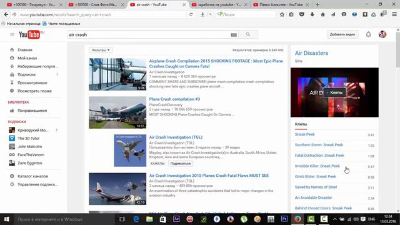
Task: Expand the Фильтры dropdown
Action: coord(101,50)
